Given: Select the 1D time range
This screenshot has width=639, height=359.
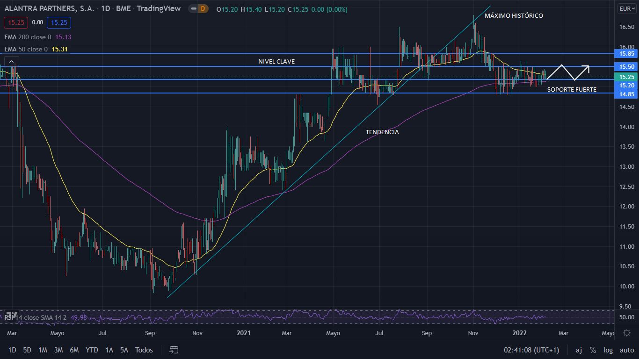Looking at the screenshot, I should coord(12,350).
